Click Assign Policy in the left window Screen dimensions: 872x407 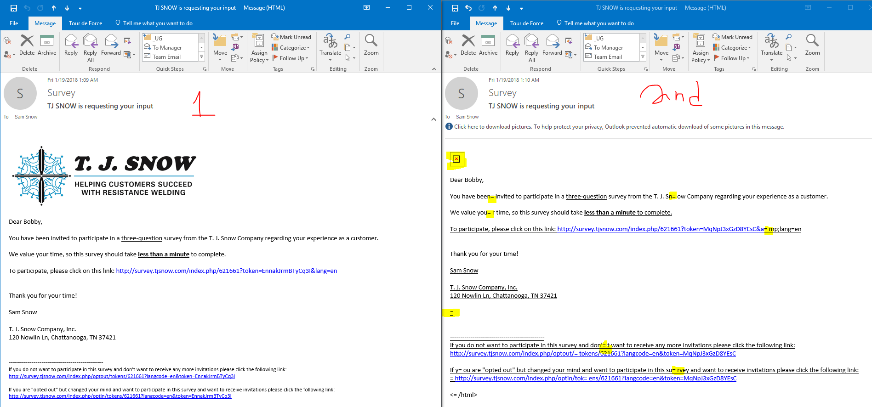(259, 48)
